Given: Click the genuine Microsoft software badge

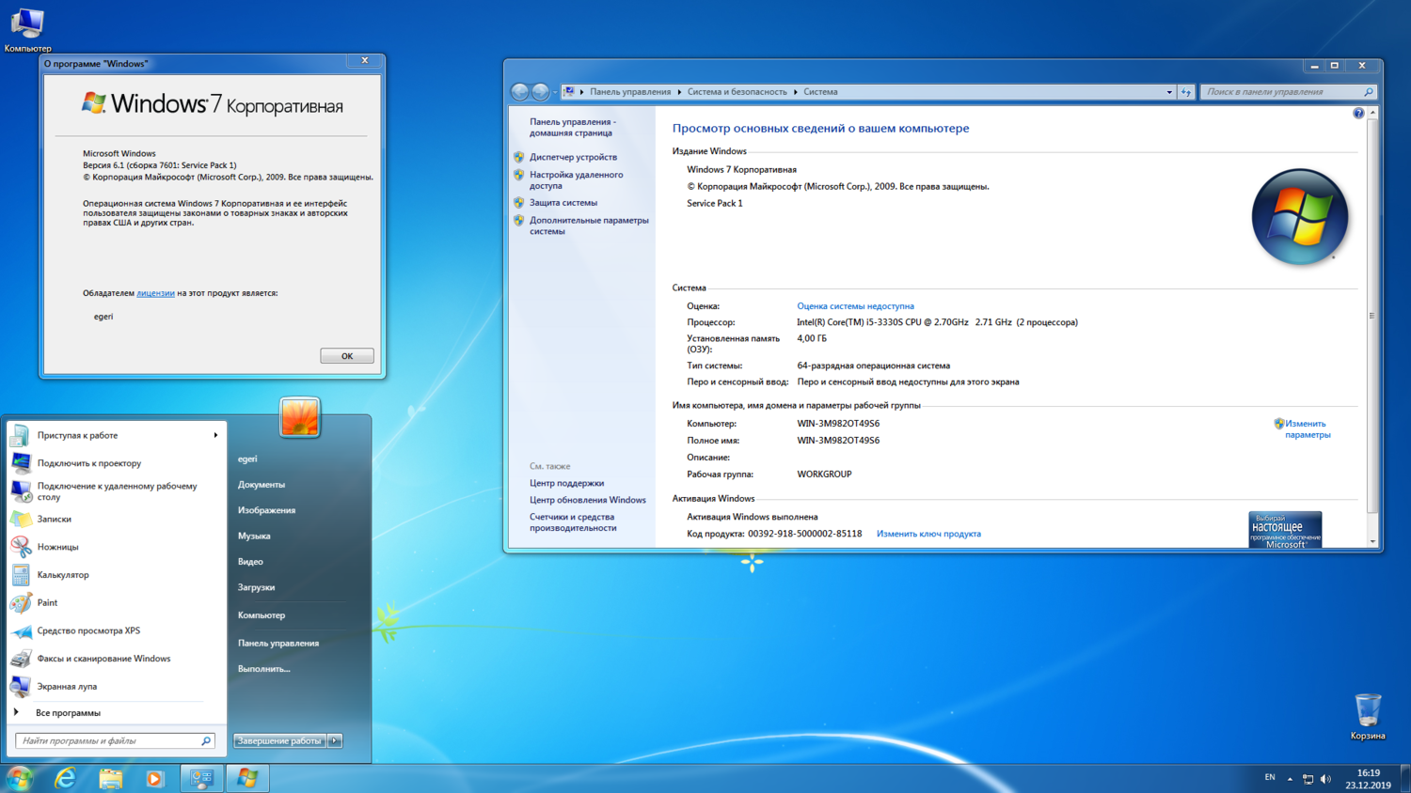Looking at the screenshot, I should (x=1285, y=530).
